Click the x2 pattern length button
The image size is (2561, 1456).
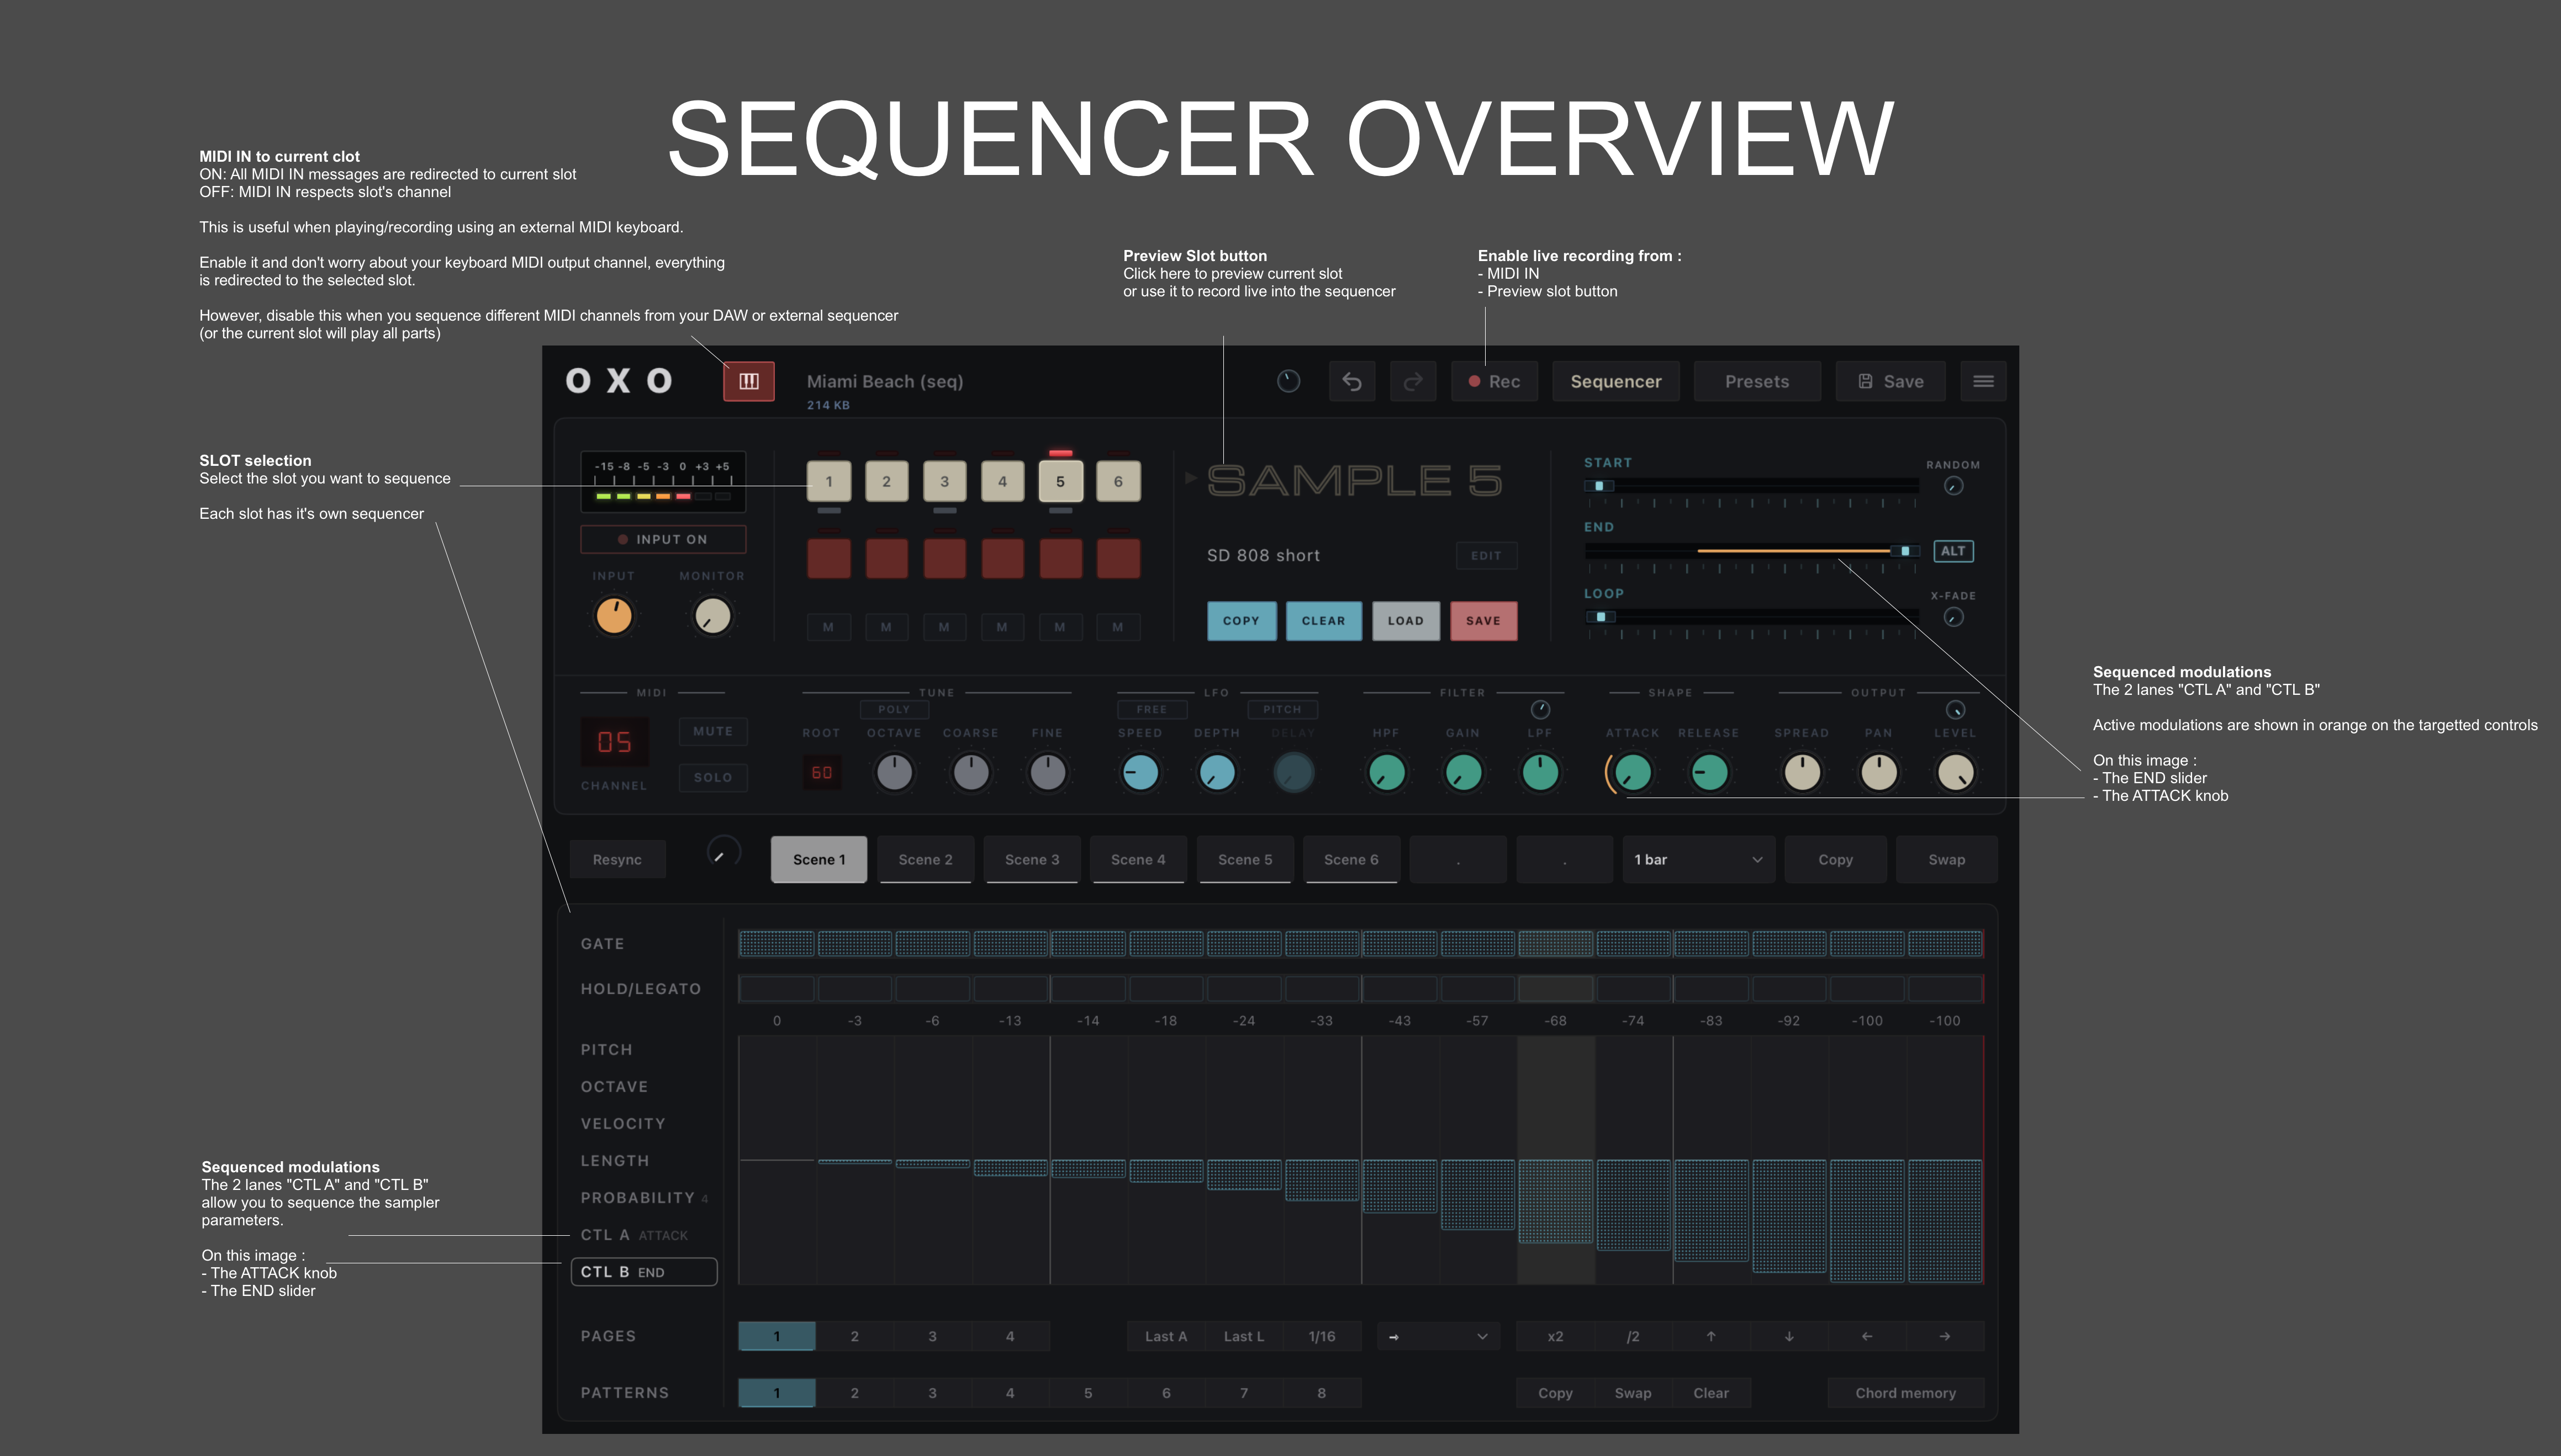(1555, 1336)
